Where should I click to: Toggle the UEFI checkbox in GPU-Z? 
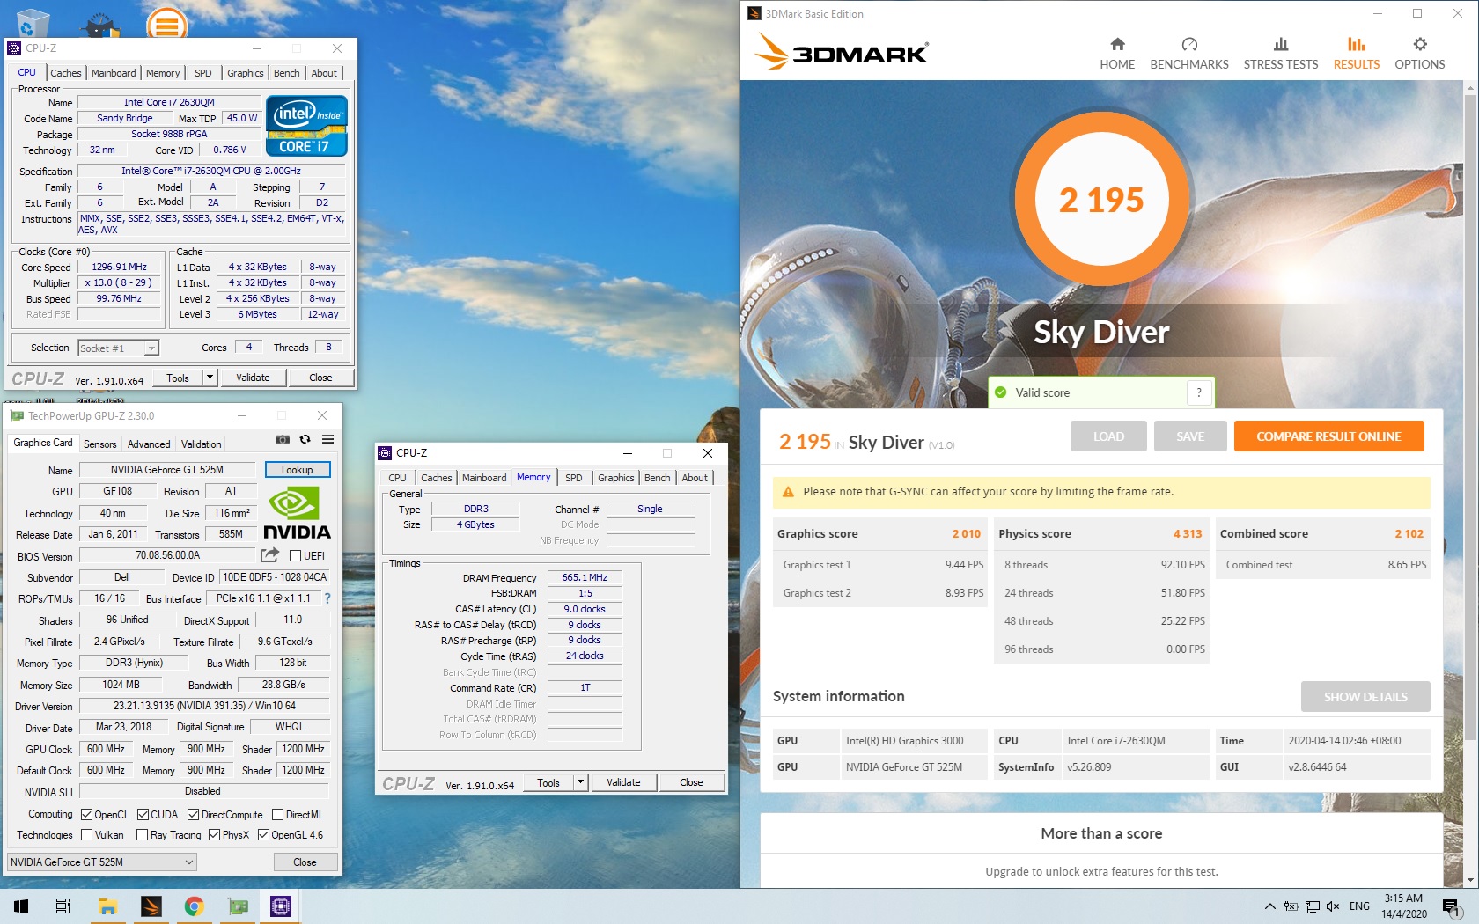click(295, 556)
